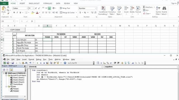Click the Font Color red A swatch

pyautogui.click(x=37, y=12)
